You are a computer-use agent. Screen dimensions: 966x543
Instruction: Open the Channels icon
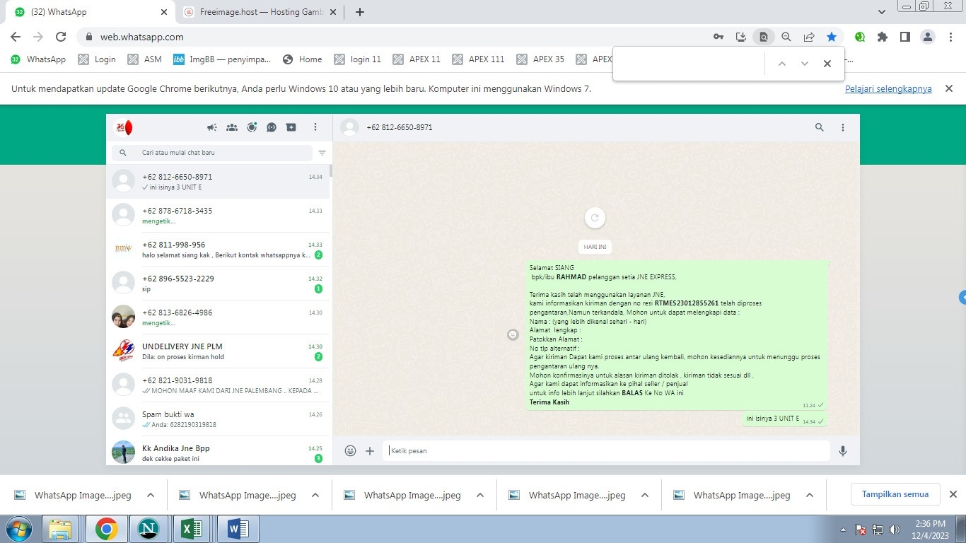[x=272, y=127]
